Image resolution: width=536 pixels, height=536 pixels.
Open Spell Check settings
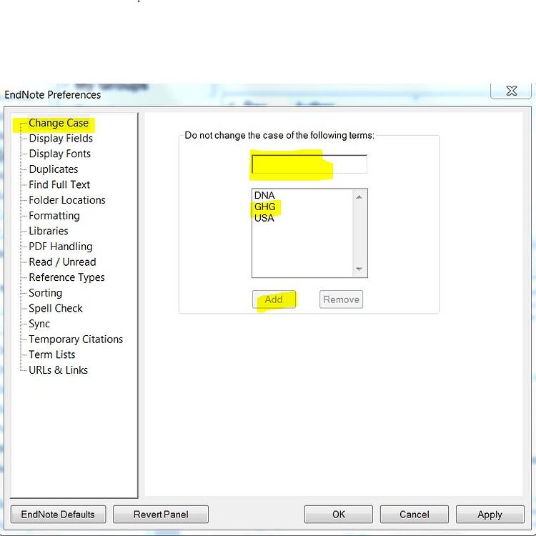tap(56, 308)
